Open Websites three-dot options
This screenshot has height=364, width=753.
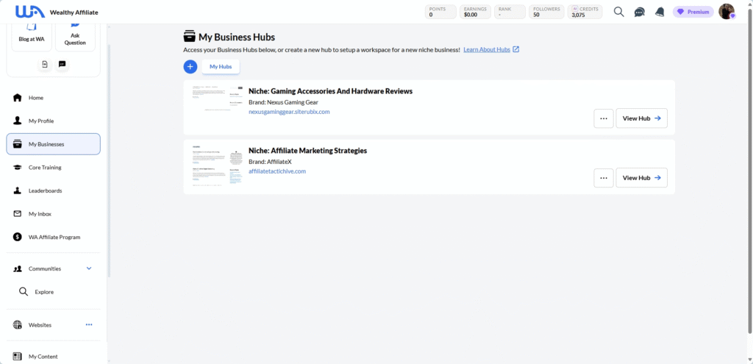tap(89, 324)
